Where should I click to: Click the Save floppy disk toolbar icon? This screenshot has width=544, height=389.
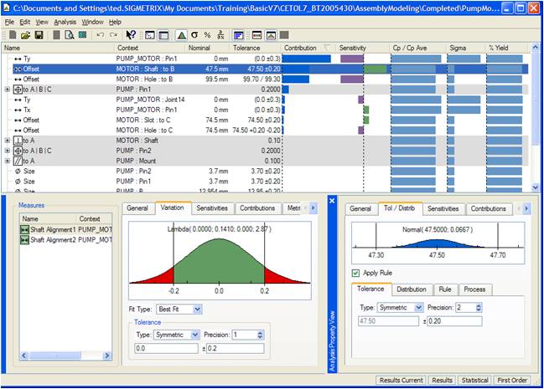click(x=38, y=35)
